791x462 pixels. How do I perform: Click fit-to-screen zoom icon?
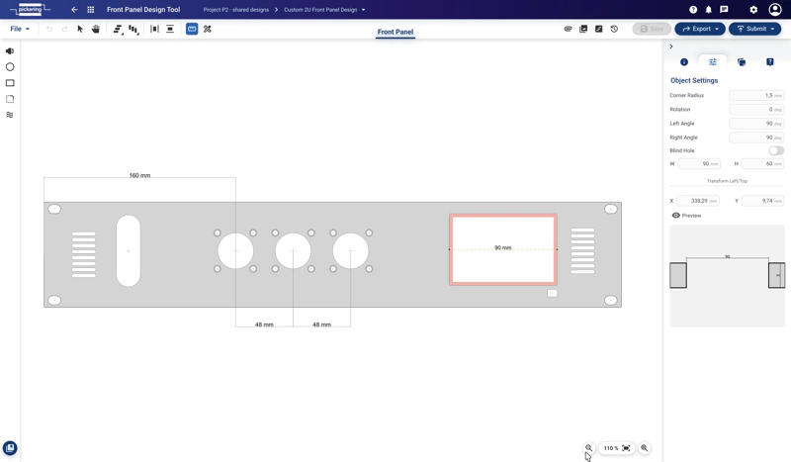point(626,448)
